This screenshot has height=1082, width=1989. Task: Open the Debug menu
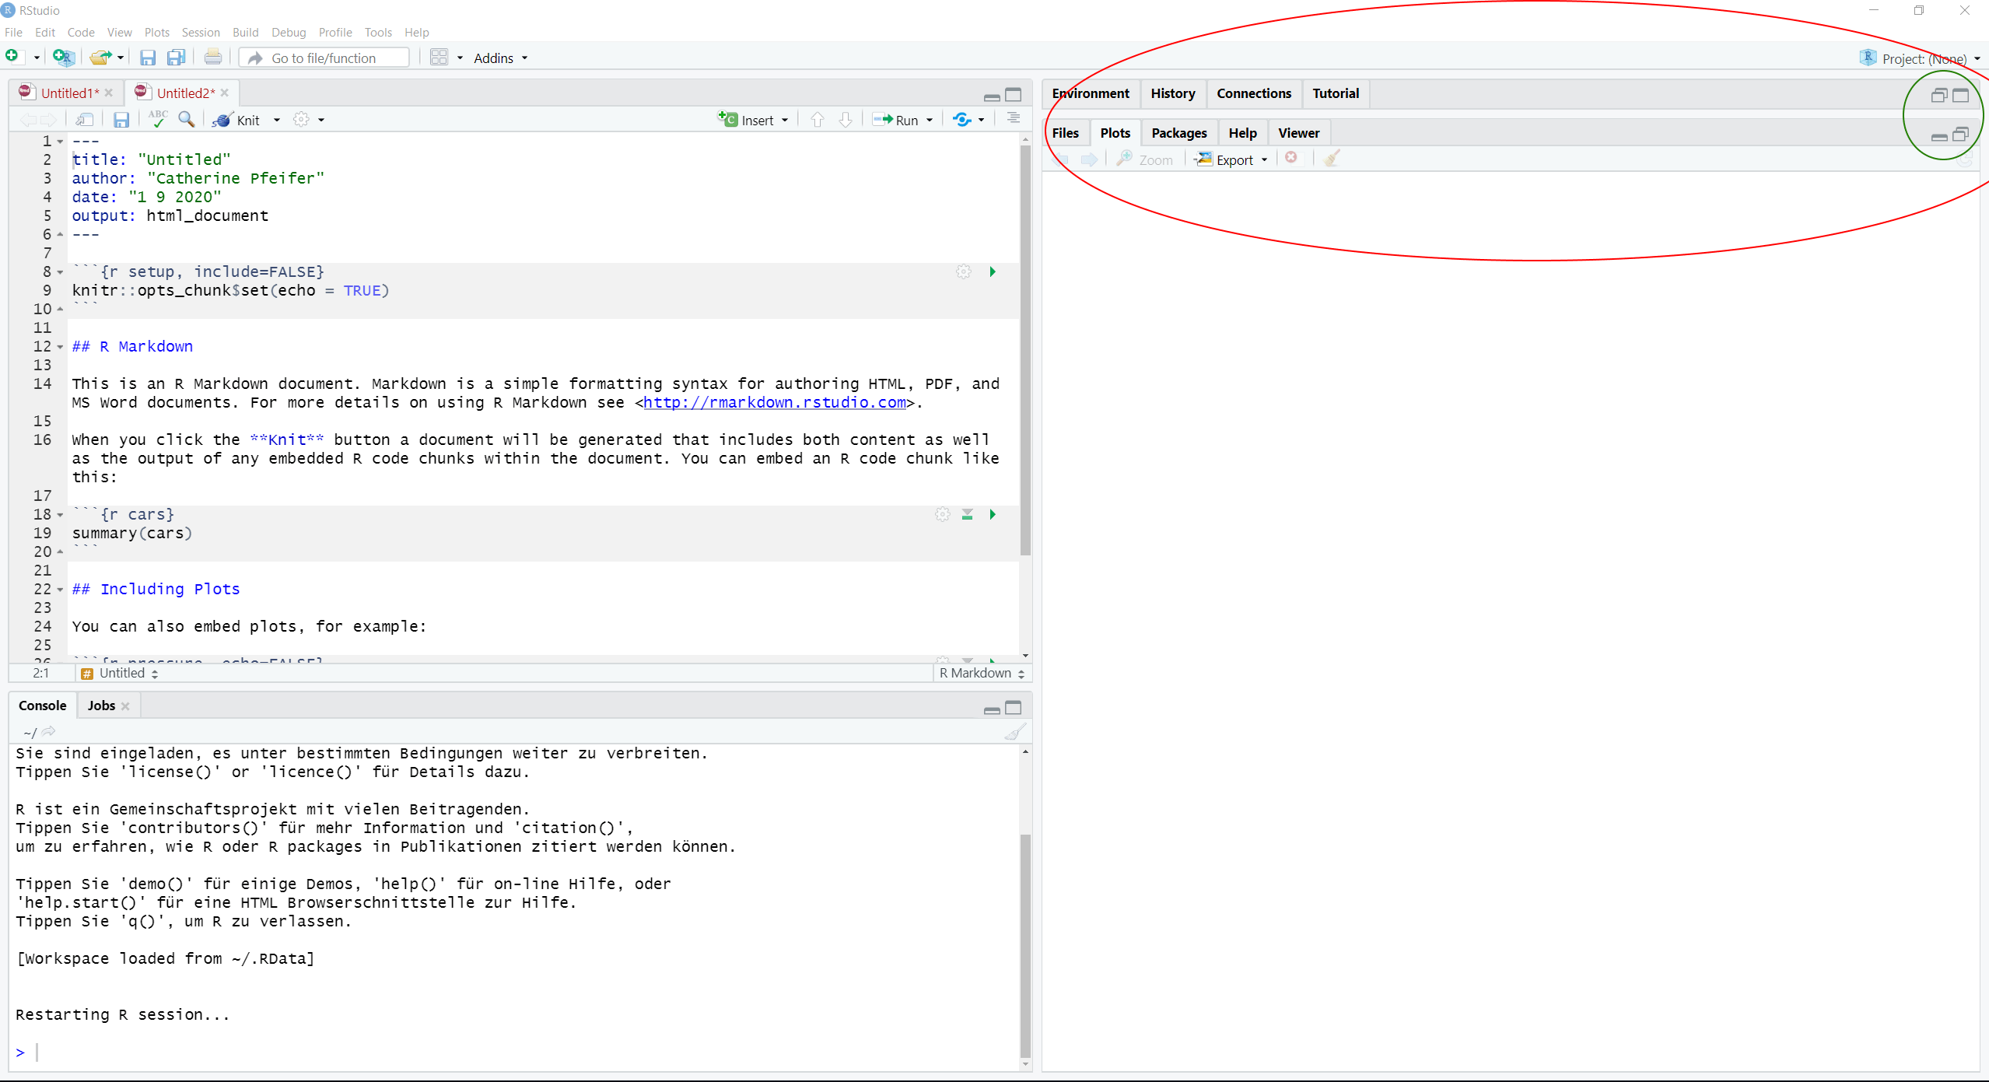[x=289, y=32]
